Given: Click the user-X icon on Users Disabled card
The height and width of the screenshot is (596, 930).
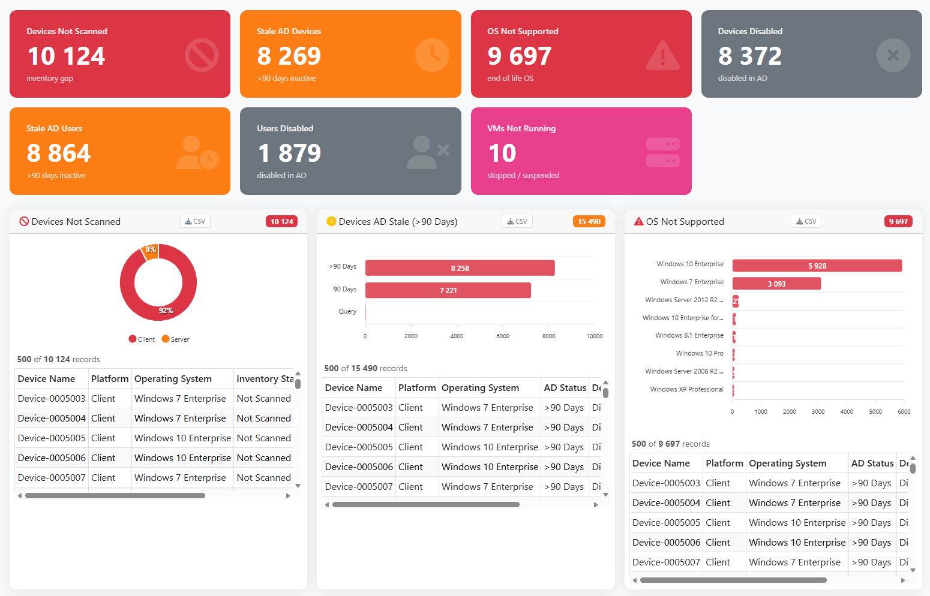Looking at the screenshot, I should pos(428,152).
